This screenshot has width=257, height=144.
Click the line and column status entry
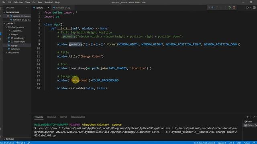point(205,143)
